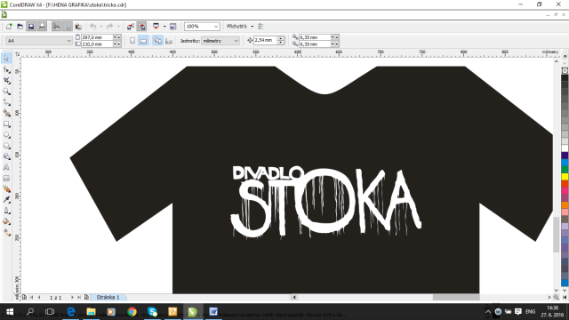Select the Crop tool
Image resolution: width=569 pixels, height=320 pixels.
click(x=6, y=81)
